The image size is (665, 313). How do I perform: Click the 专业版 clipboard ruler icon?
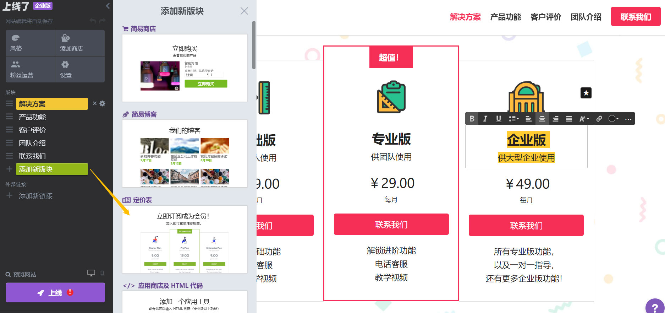point(391,97)
